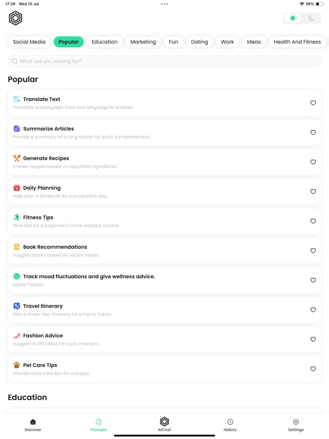Toggle favorite on Daily Planning

pyautogui.click(x=313, y=192)
